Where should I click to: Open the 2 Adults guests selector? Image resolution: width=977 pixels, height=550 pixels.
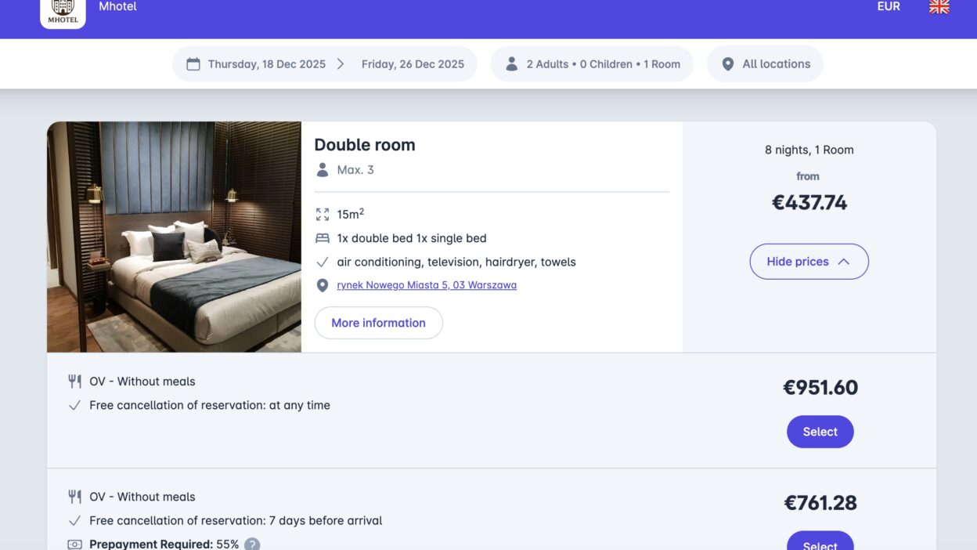591,63
